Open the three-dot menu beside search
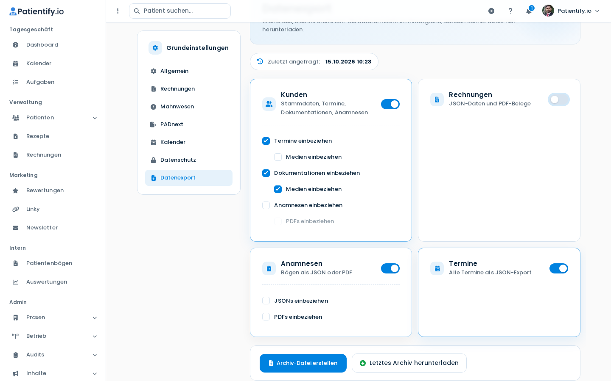 tap(118, 11)
